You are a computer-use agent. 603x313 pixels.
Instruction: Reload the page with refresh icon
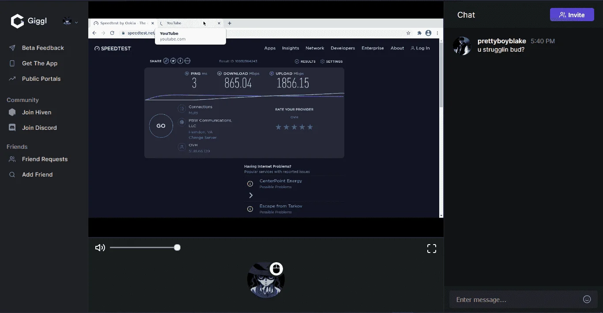point(112,33)
